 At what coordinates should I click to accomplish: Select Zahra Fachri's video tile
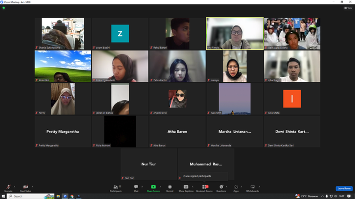pyautogui.click(x=177, y=66)
